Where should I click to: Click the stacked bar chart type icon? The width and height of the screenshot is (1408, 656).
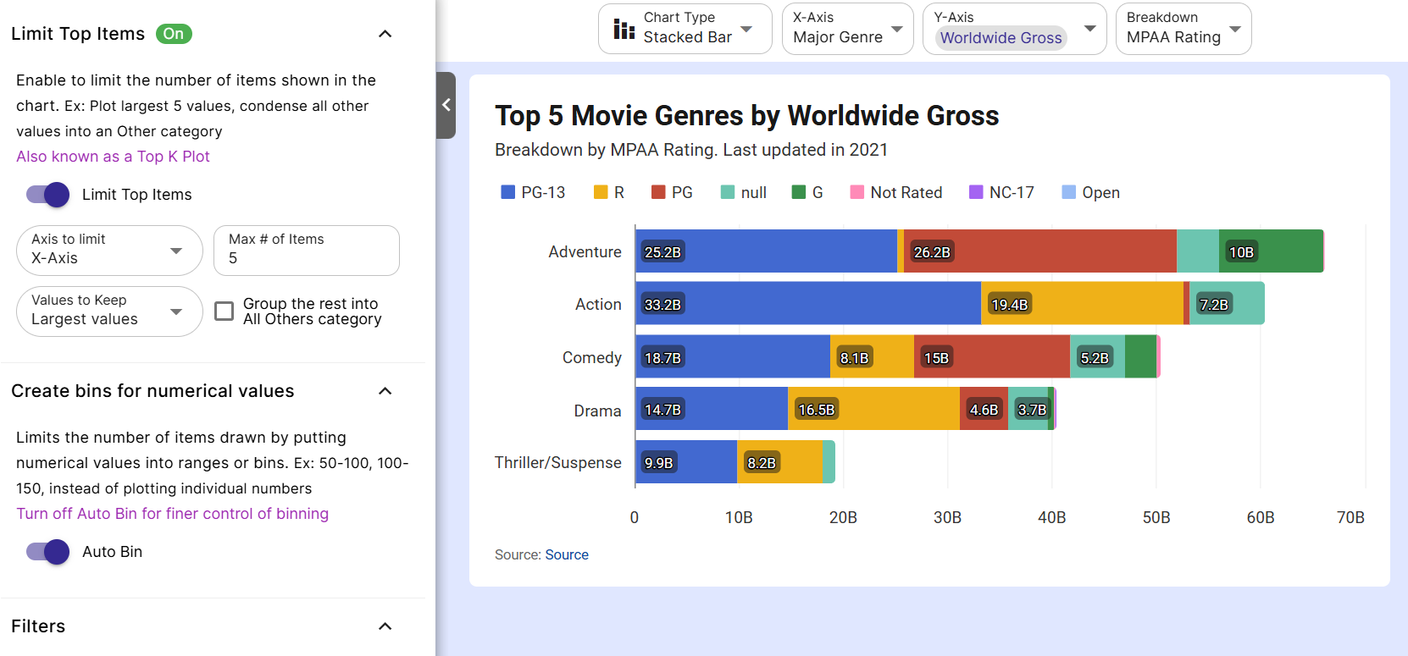[624, 30]
